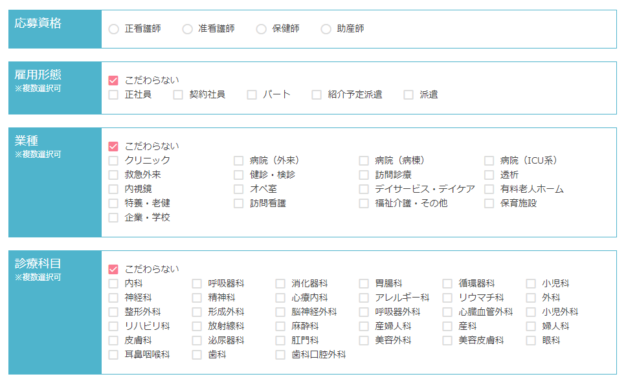The width and height of the screenshot is (626, 381).
Task: Select the 肛門科 checkbox
Action: 280,341
